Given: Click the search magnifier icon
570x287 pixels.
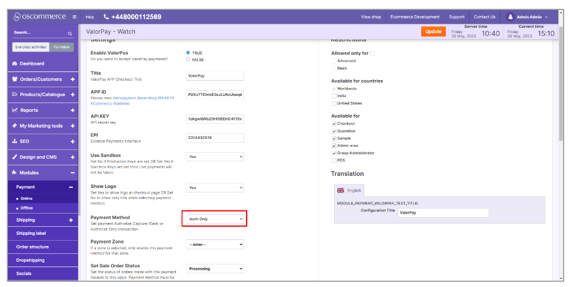Looking at the screenshot, I should coord(70,34).
